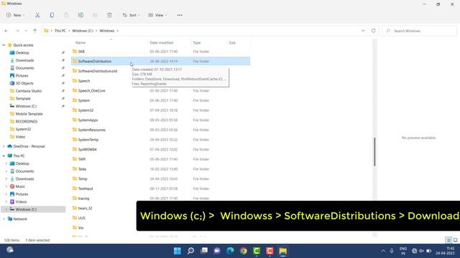
Task: Sort by Name column header
Action: [x=80, y=43]
